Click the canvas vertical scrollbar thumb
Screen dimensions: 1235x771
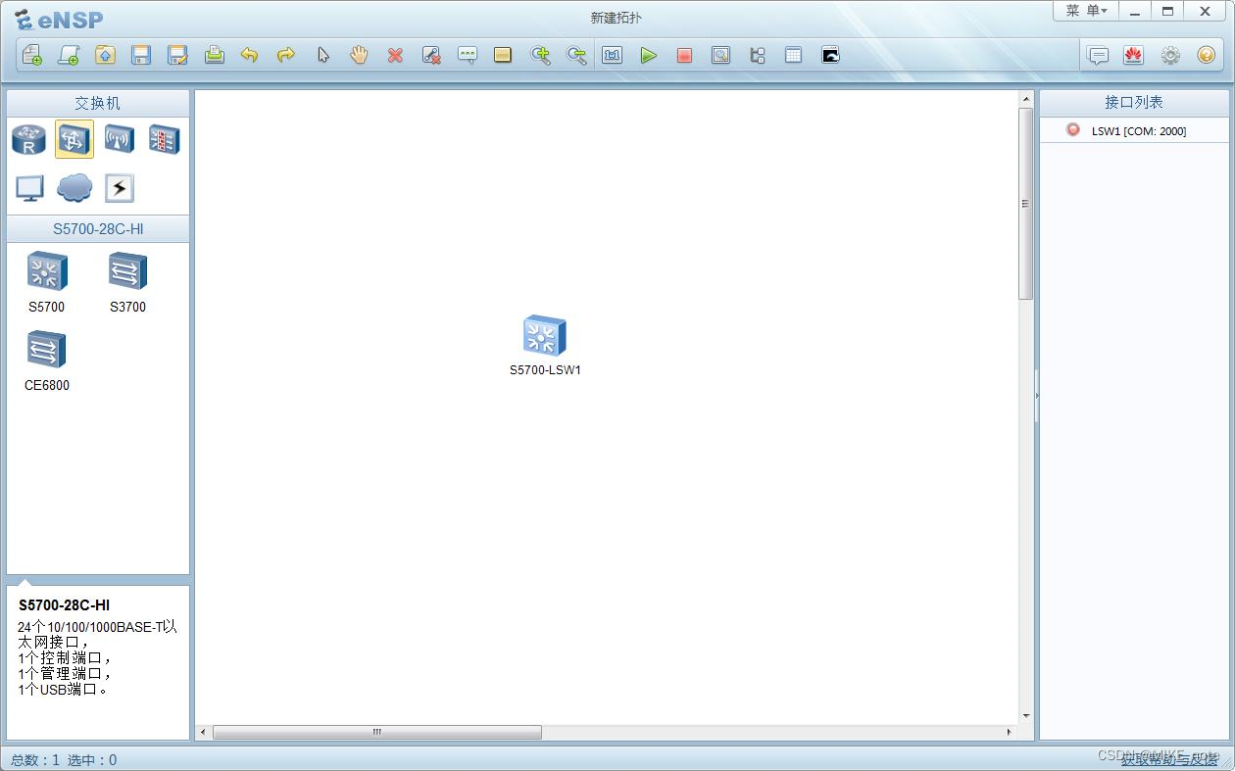(1026, 204)
